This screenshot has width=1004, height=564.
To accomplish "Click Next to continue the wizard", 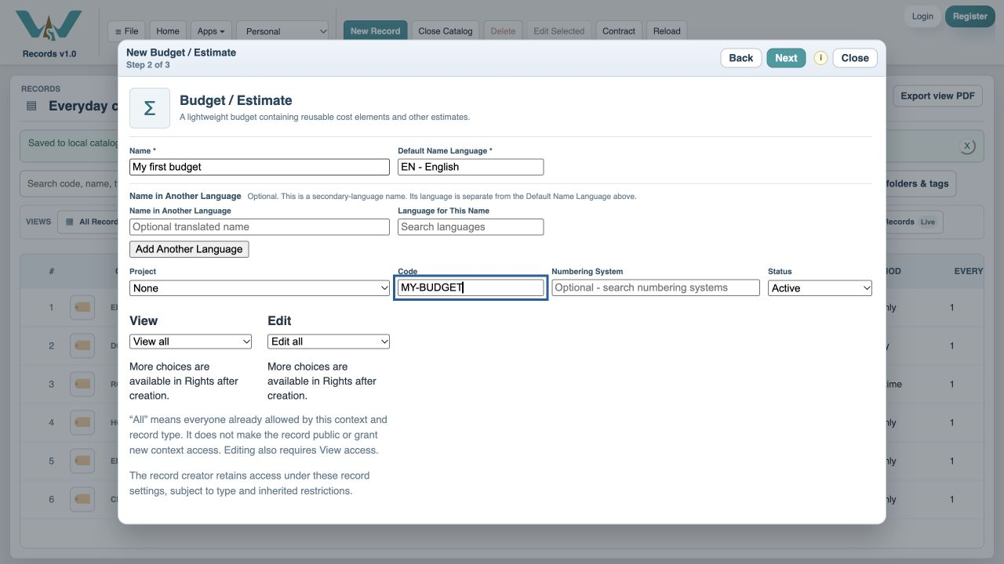I will click(x=786, y=58).
